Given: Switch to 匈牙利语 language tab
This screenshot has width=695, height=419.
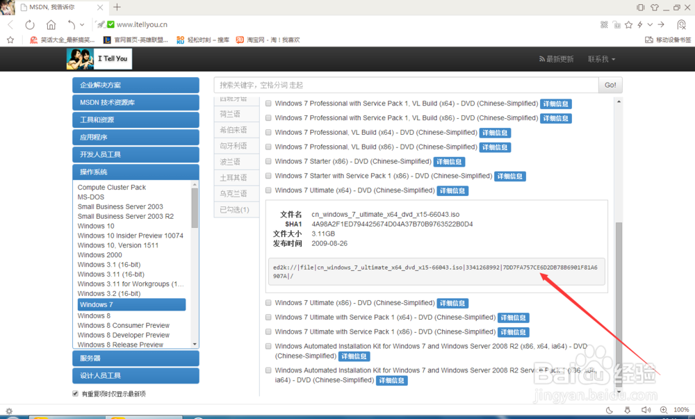Looking at the screenshot, I should 236,146.
